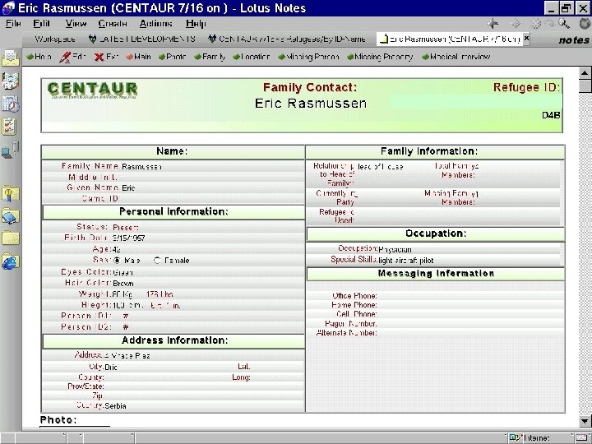Screen dimensions: 592x444
Task: Select the Male radio button
Action: [x=117, y=261]
